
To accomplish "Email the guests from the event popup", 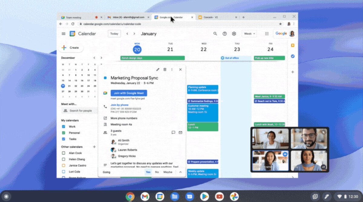I will click(x=181, y=132).
